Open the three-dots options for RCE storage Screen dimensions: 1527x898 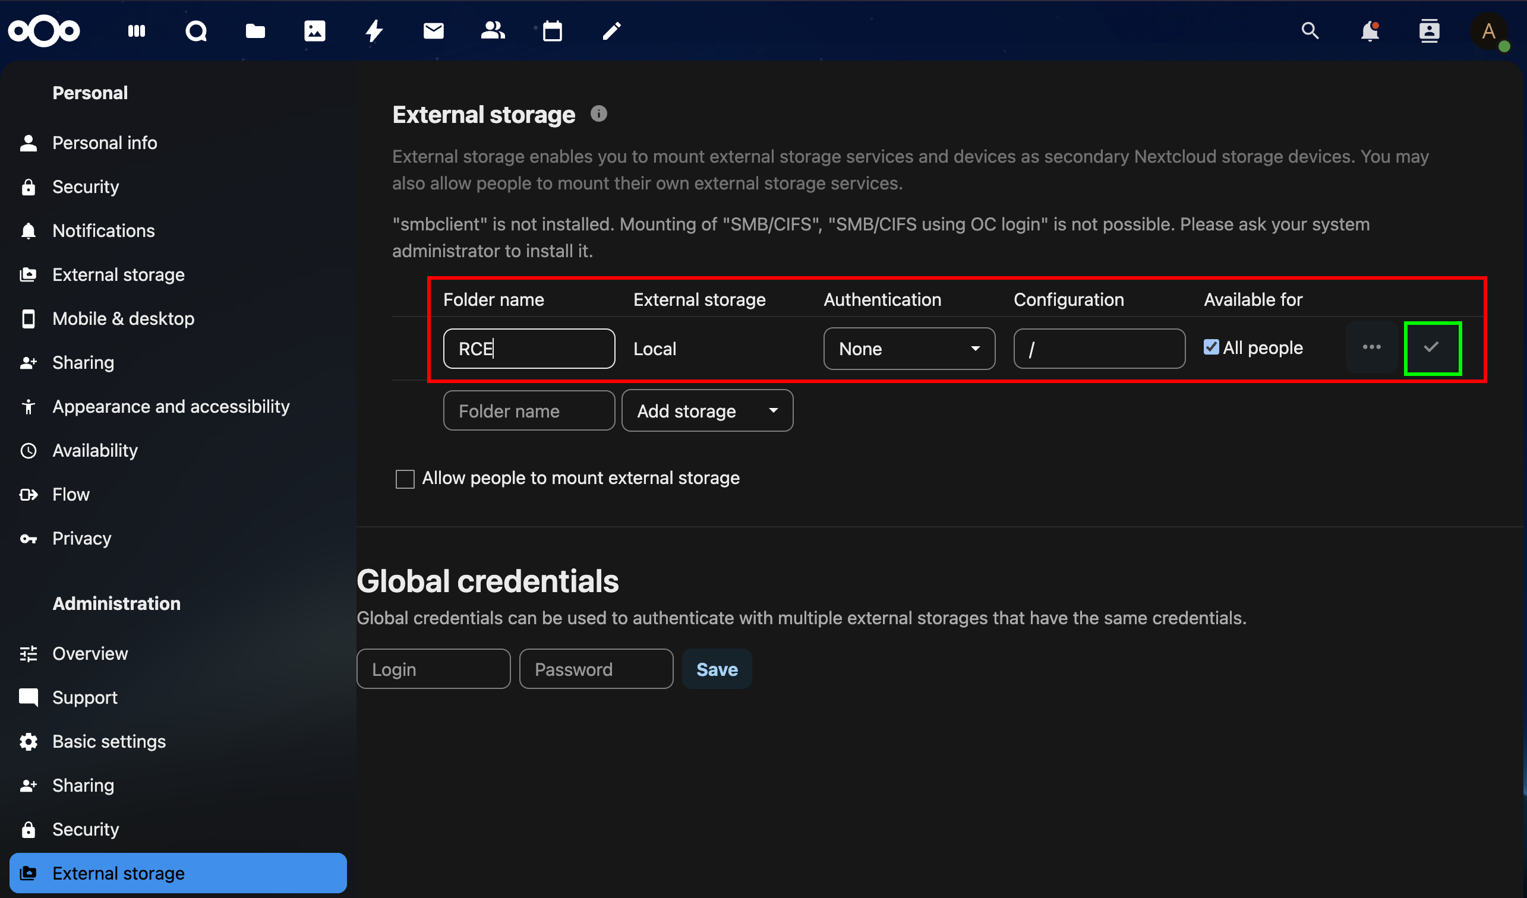(1372, 347)
